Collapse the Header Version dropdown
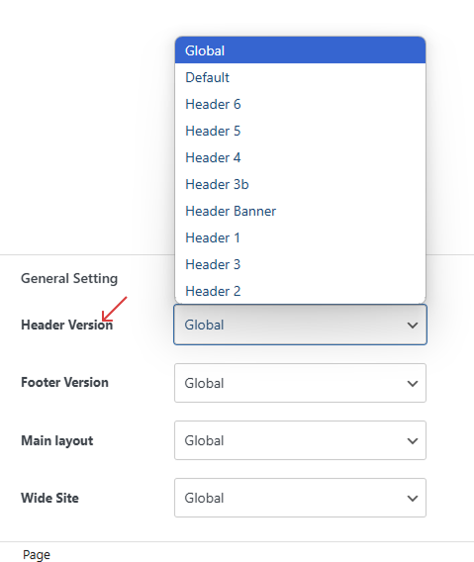 [300, 325]
